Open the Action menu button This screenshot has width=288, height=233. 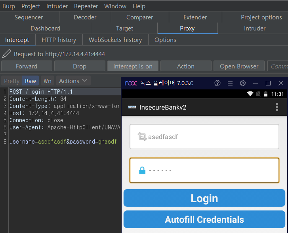click(x=186, y=66)
